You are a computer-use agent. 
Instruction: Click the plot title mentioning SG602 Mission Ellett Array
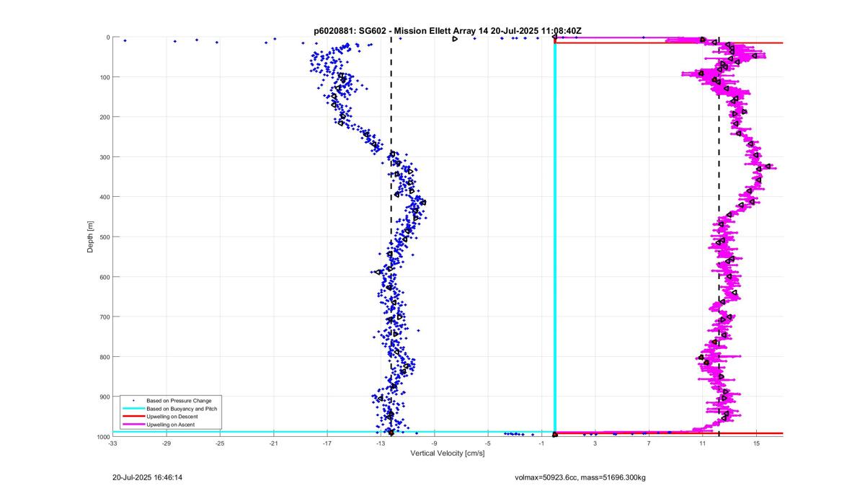pyautogui.click(x=448, y=31)
